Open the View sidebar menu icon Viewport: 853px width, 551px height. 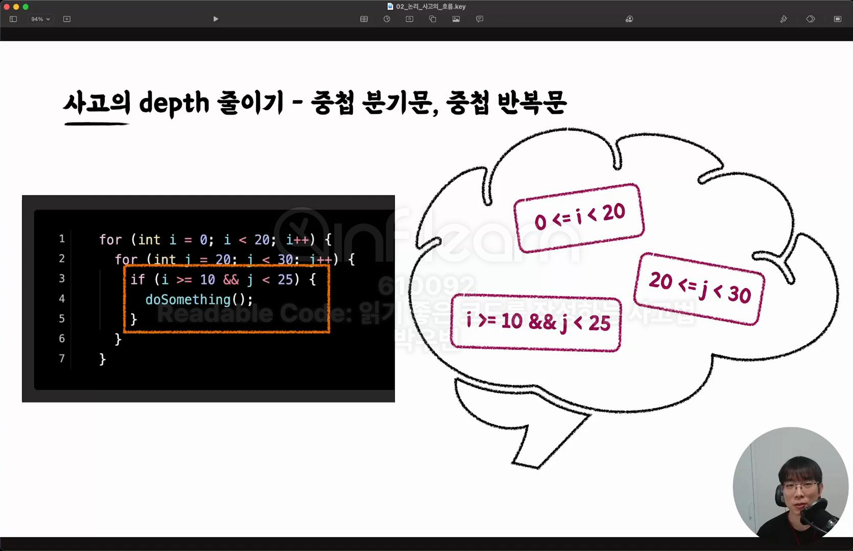pyautogui.click(x=13, y=19)
